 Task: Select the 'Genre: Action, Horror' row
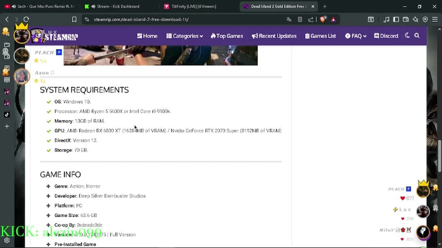(77, 186)
